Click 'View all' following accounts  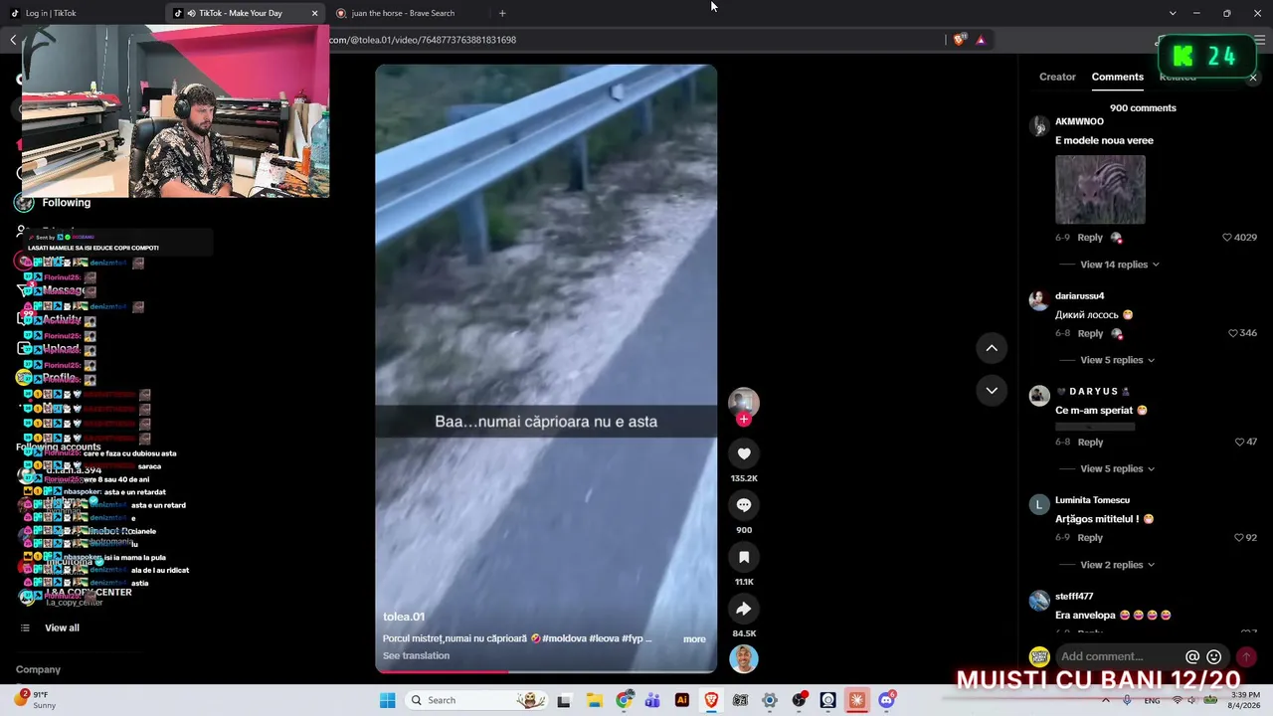pyautogui.click(x=62, y=628)
